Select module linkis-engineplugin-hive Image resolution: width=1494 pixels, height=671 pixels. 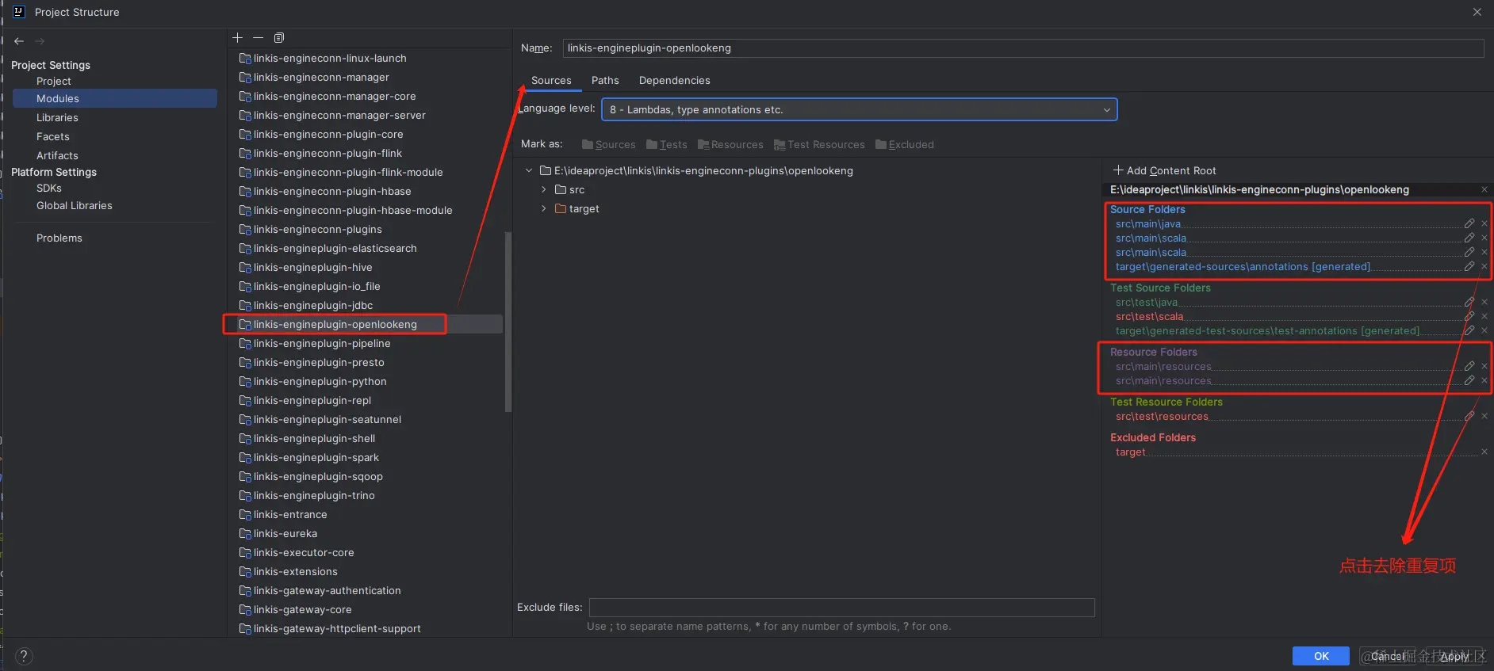[312, 267]
